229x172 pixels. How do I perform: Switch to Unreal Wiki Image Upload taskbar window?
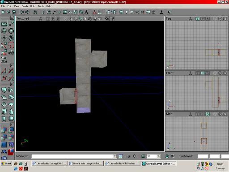click(x=86, y=163)
